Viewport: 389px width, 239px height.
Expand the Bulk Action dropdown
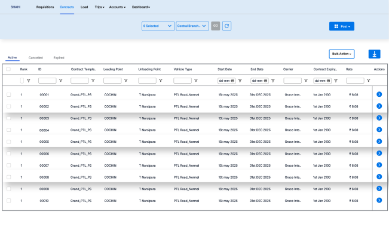pyautogui.click(x=342, y=54)
